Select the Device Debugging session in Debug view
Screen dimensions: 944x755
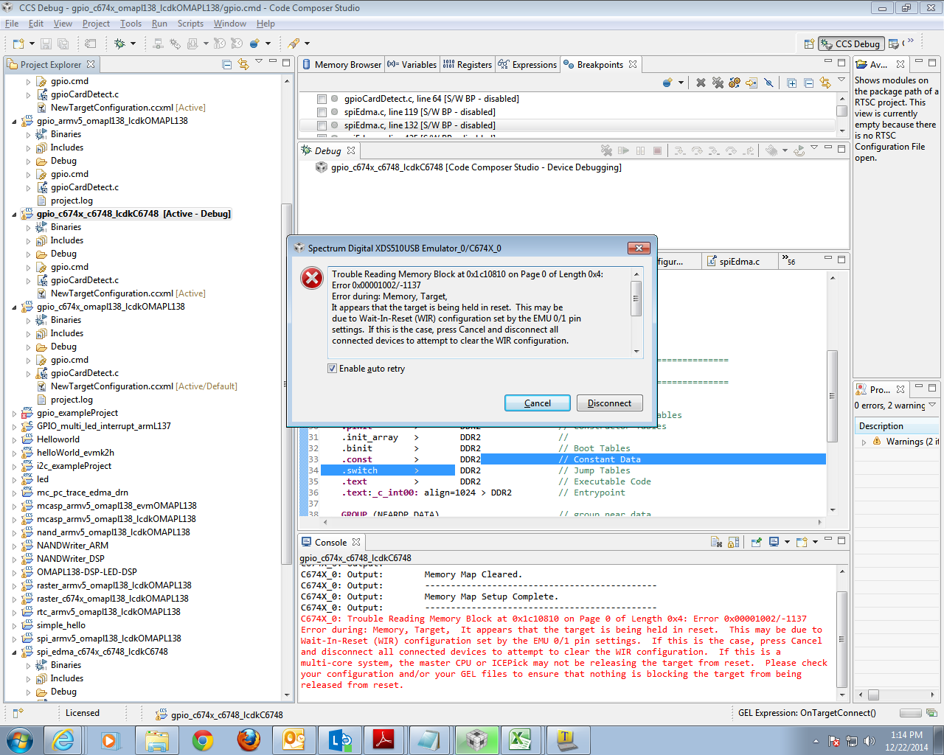[x=468, y=167]
